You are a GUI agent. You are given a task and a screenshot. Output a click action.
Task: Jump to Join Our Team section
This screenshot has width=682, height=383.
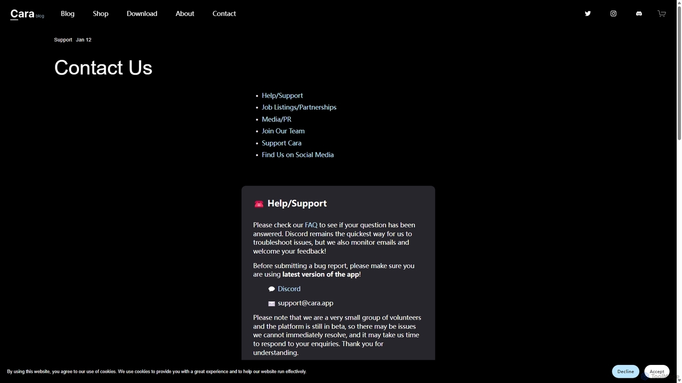[x=283, y=131]
